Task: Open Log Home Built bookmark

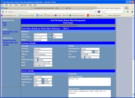Action: (9, 15)
